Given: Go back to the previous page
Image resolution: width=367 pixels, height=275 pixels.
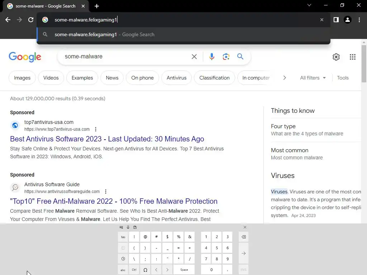Looking at the screenshot, I should (8, 20).
